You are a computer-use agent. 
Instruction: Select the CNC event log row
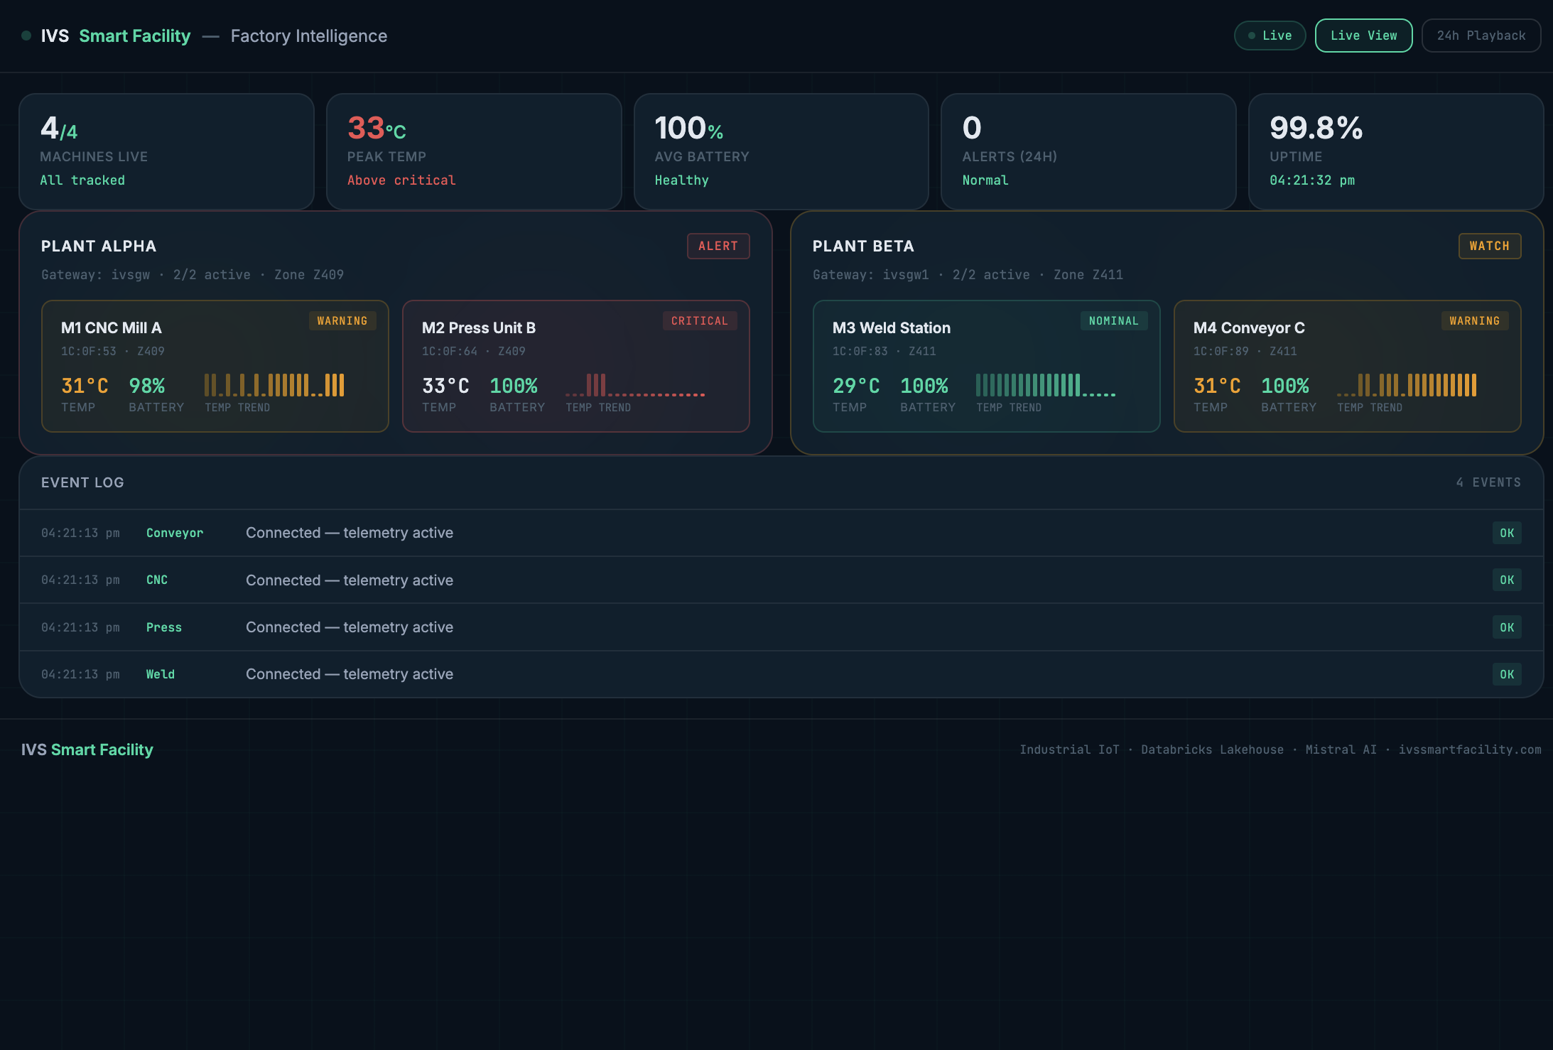pyautogui.click(x=781, y=580)
